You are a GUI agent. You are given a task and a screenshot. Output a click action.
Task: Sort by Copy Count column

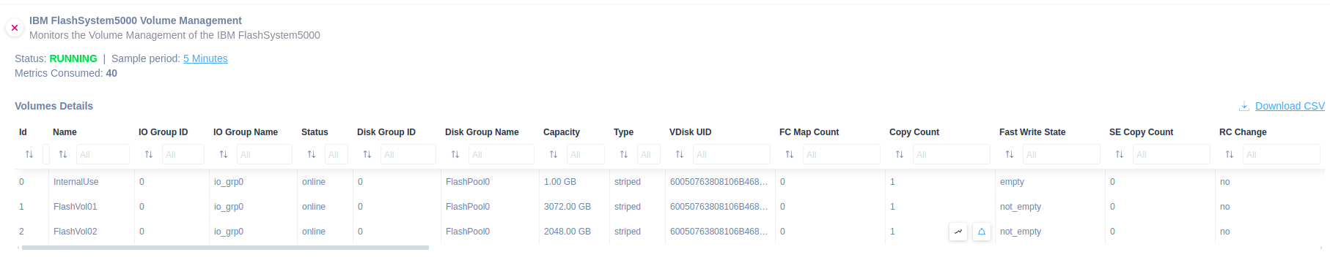pyautogui.click(x=900, y=154)
